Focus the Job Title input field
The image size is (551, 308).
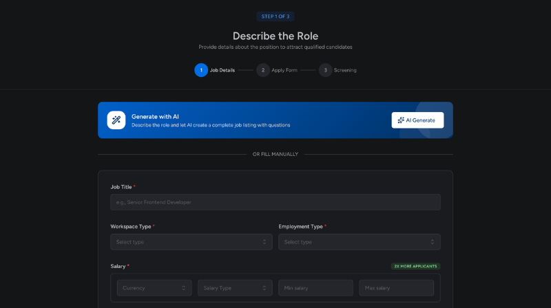pos(275,202)
